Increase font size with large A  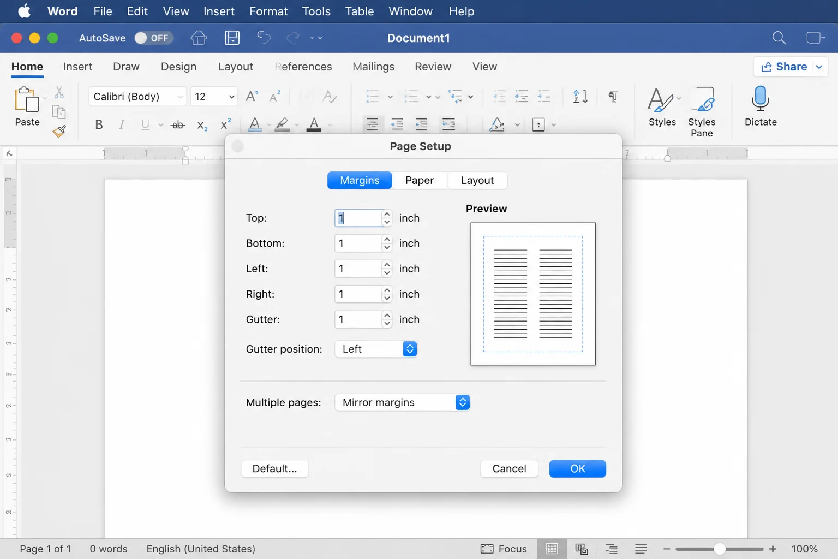click(x=252, y=97)
